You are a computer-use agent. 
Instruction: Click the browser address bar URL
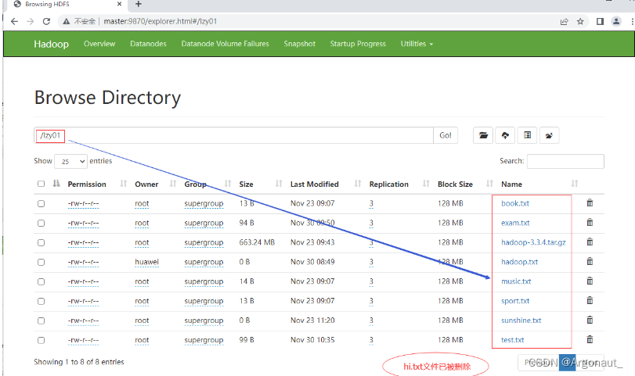click(160, 21)
